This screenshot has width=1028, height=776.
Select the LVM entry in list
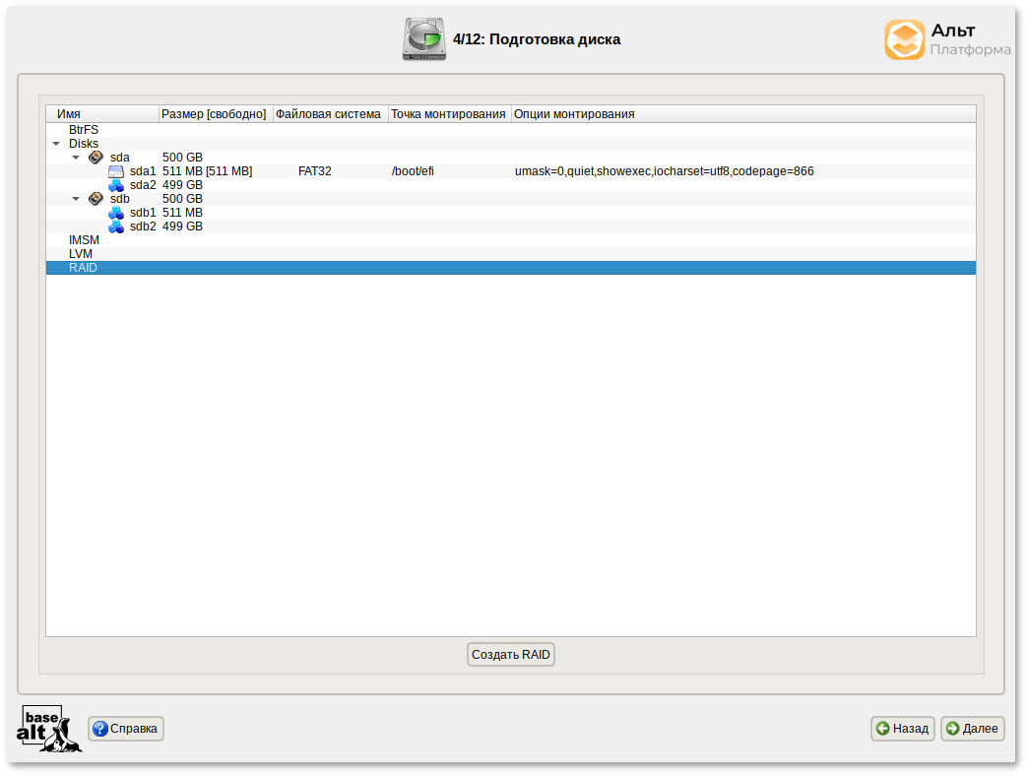81,254
